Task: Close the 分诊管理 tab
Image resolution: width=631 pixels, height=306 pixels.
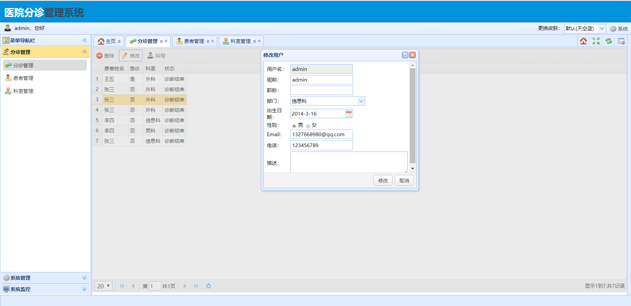Action: (166, 41)
